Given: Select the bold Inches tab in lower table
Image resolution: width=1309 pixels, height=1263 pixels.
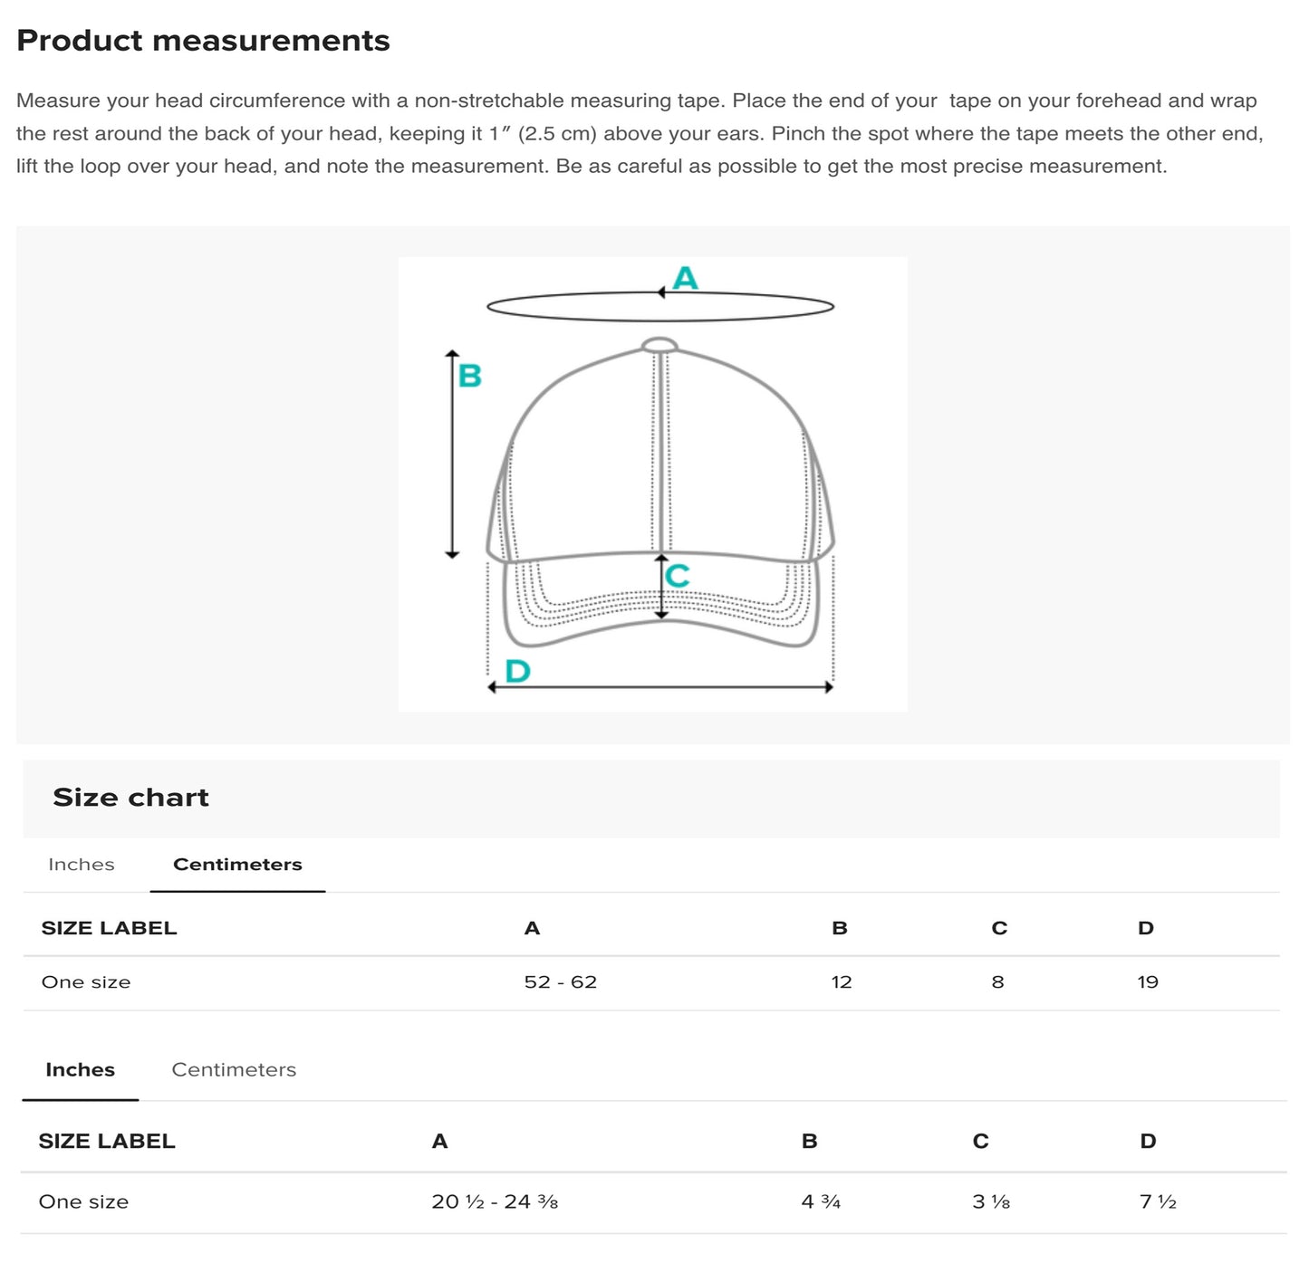Looking at the screenshot, I should tap(80, 1070).
